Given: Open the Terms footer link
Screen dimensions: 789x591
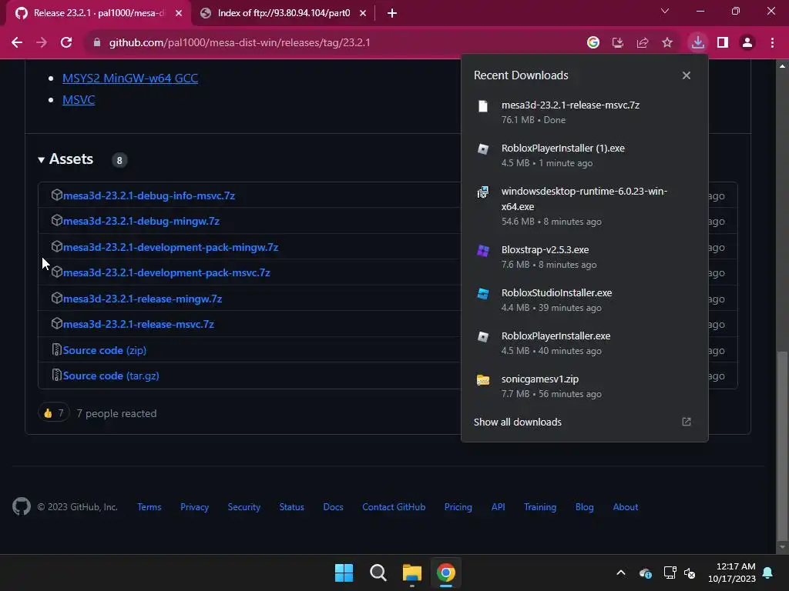Looking at the screenshot, I should coord(149,507).
